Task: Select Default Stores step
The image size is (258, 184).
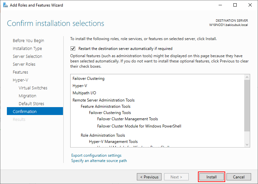Action: [32, 103]
